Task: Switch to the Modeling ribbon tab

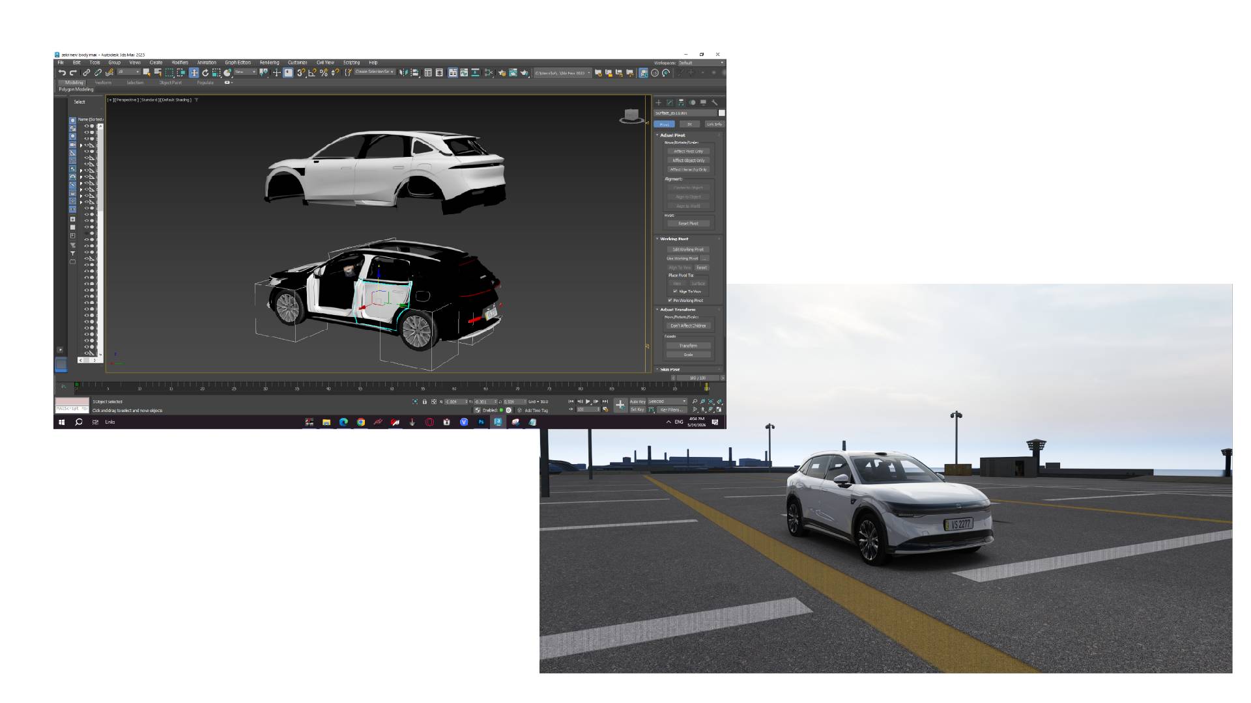Action: [74, 83]
